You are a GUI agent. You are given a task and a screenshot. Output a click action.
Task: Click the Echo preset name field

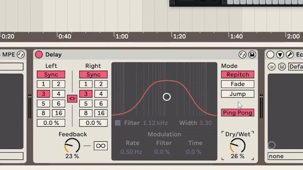[295, 67]
